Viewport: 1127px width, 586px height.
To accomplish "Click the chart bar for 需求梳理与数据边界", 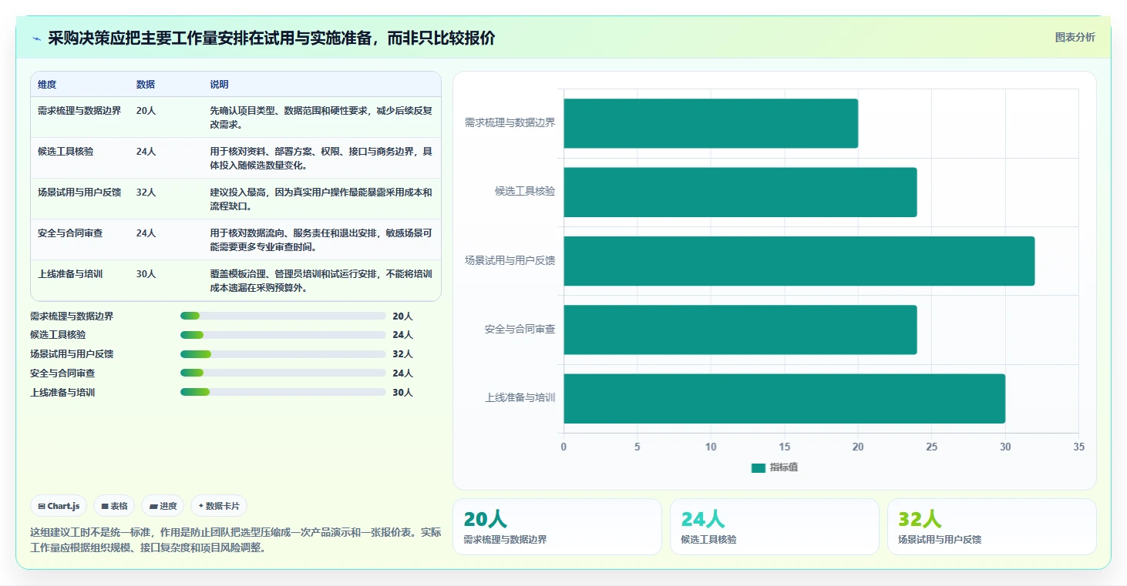I will 711,123.
